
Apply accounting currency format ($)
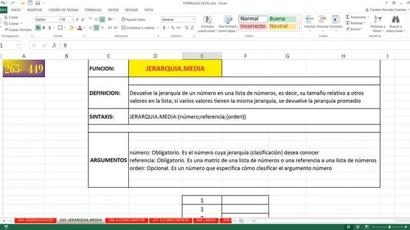coord(164,27)
